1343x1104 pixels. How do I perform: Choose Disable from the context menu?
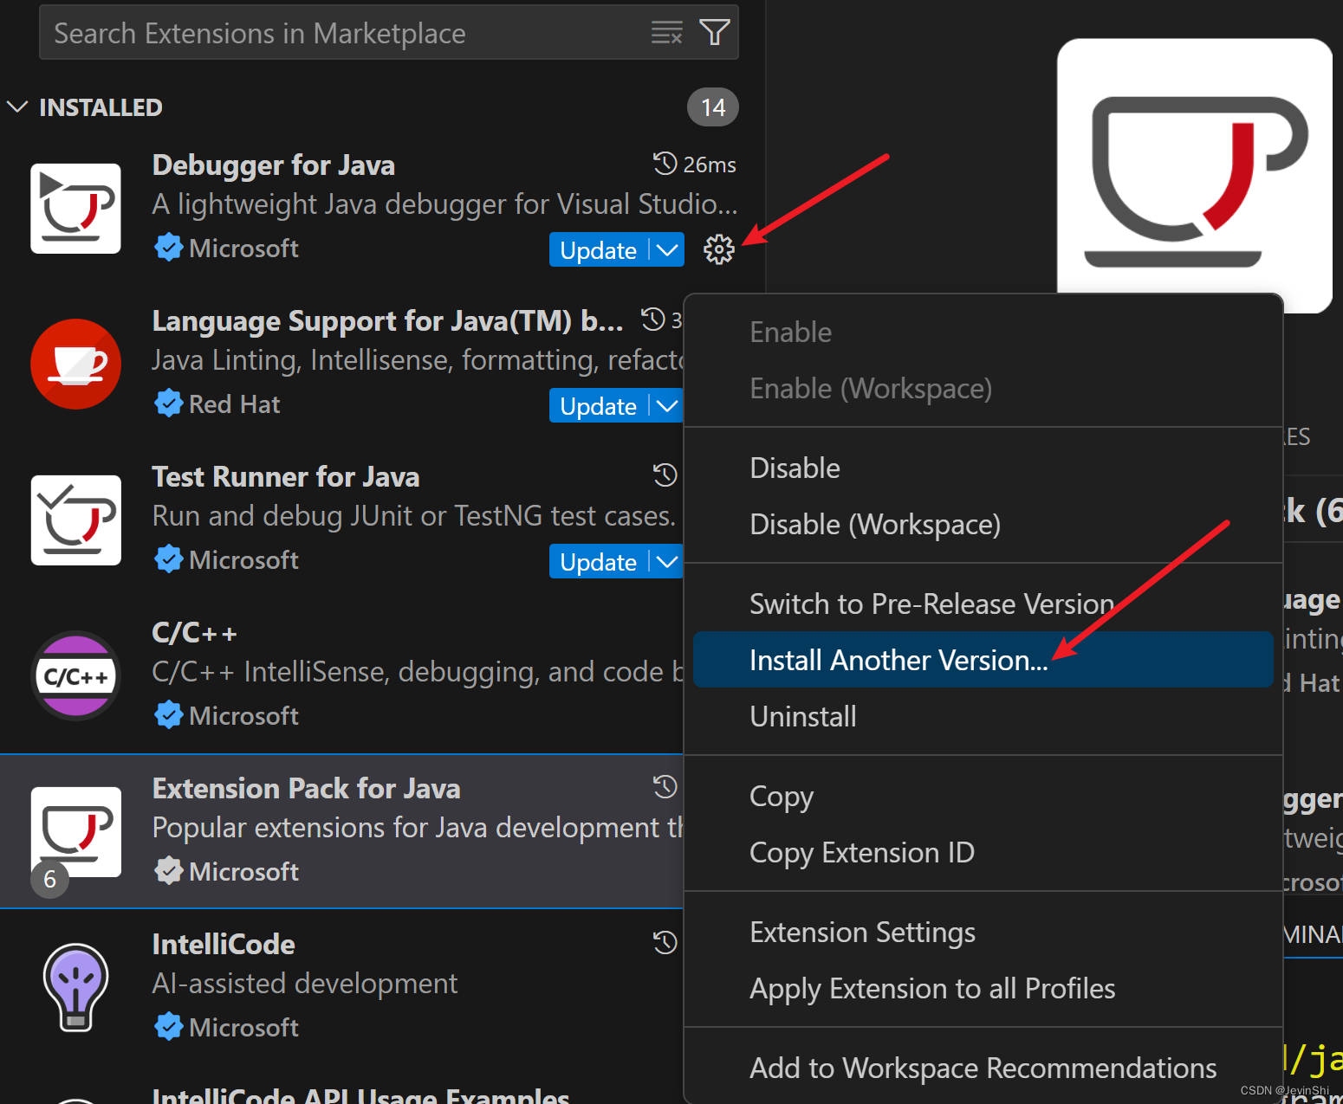983,468
